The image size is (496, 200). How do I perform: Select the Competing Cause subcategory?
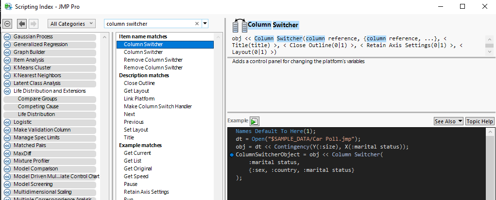(x=38, y=106)
